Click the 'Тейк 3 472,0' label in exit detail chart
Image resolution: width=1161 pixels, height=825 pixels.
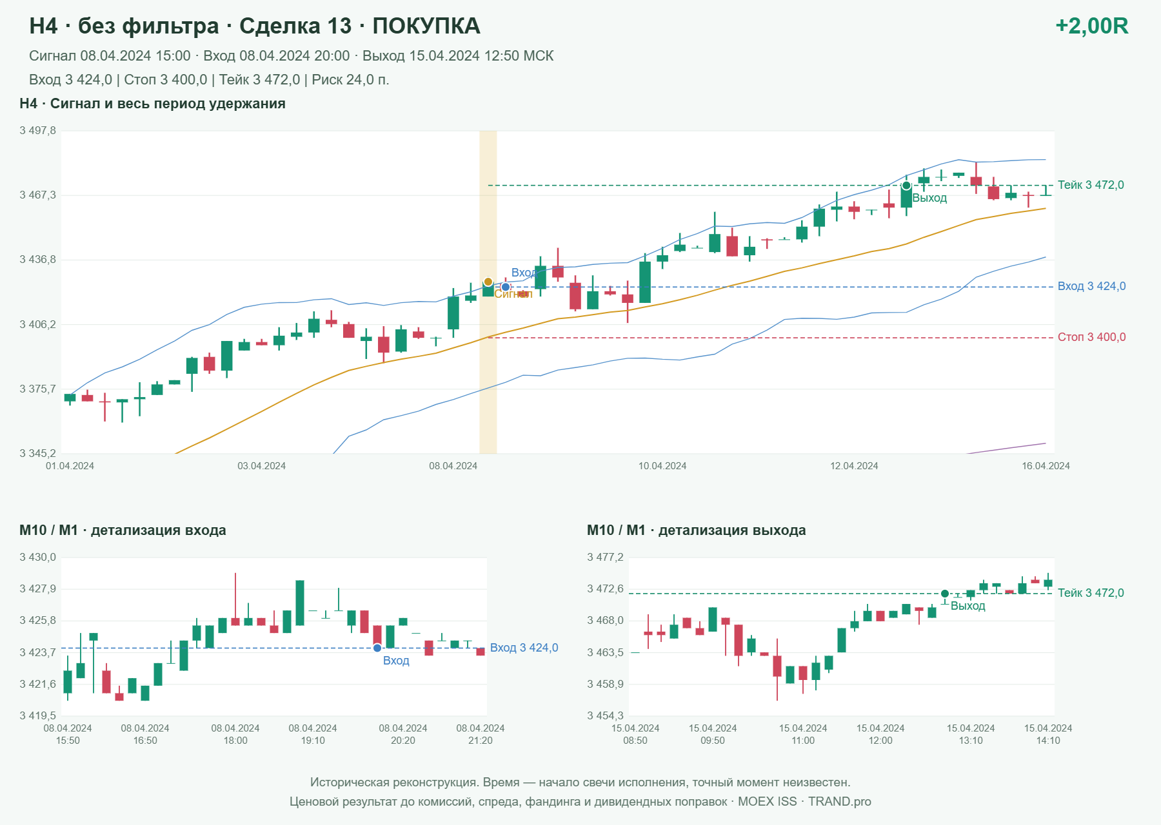pyautogui.click(x=1091, y=593)
